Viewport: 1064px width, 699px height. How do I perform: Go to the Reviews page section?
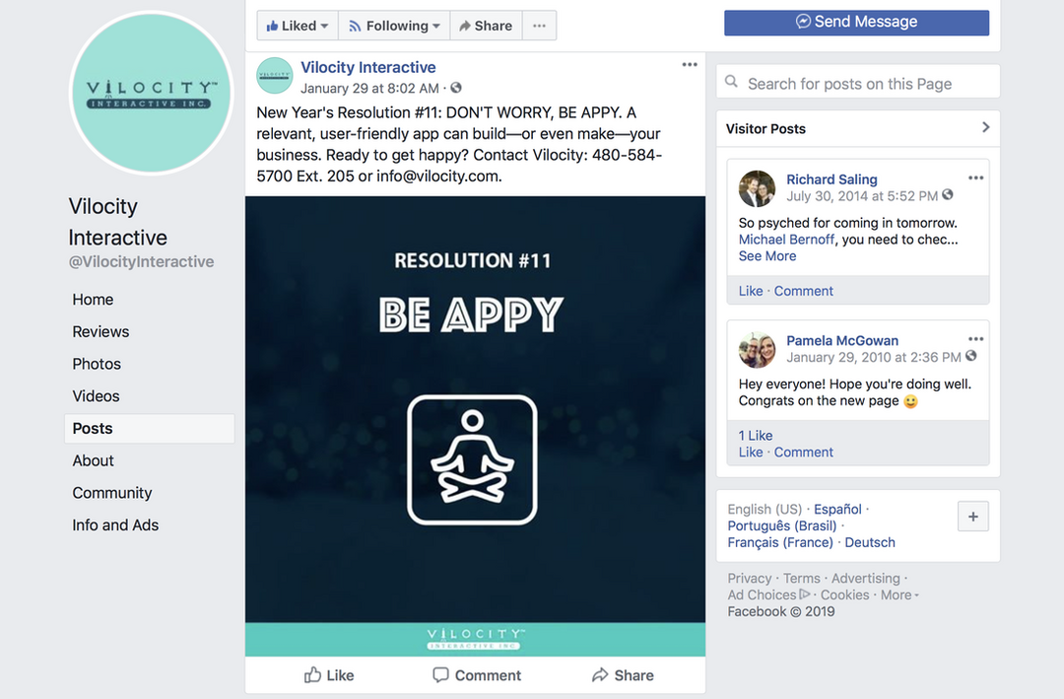pos(100,331)
